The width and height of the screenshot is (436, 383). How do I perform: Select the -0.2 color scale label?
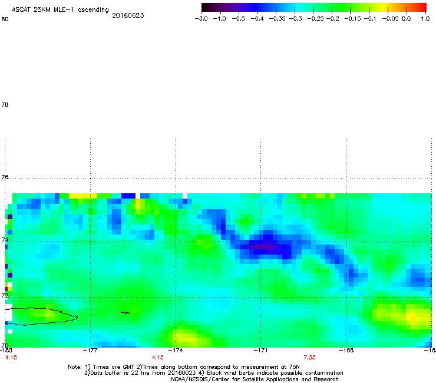click(332, 19)
